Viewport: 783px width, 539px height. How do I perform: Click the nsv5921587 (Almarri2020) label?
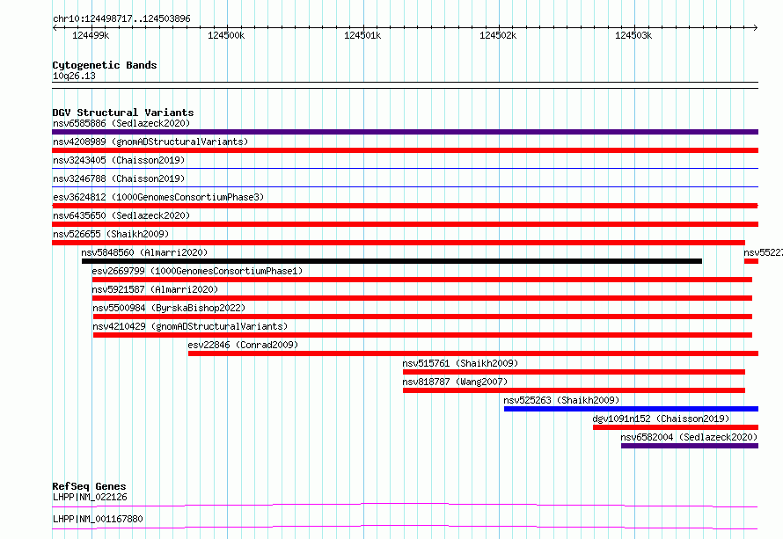coord(155,289)
